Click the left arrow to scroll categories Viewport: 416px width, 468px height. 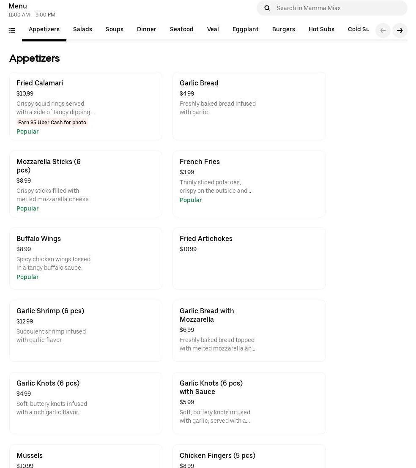(x=383, y=30)
